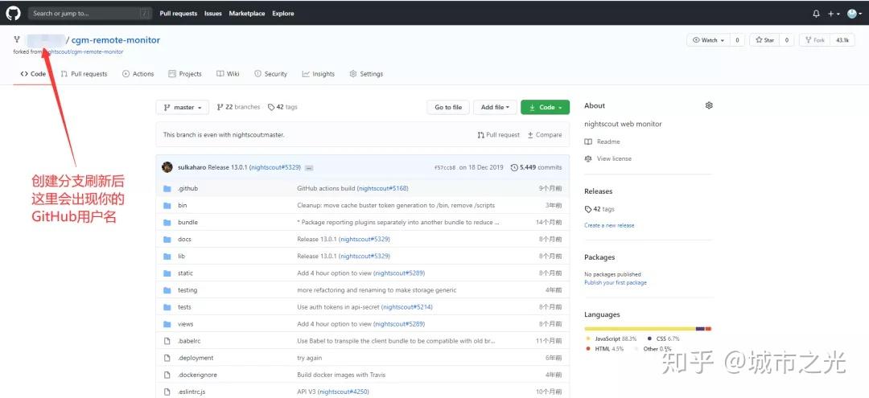The height and width of the screenshot is (398, 869).
Task: Click the Create a new release link
Action: [609, 225]
